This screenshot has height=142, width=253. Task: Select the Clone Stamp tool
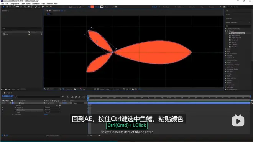click(x=39, y=7)
